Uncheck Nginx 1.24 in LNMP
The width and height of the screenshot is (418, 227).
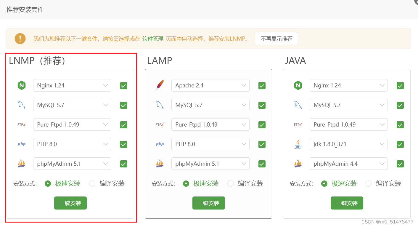click(x=124, y=86)
